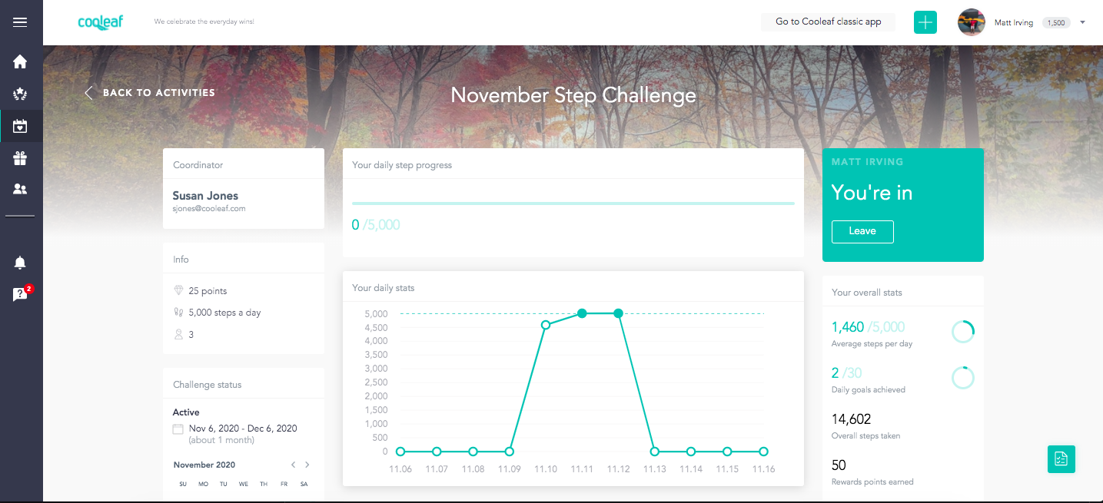
Task: Open the people icon in sidebar
Action: coord(20,189)
